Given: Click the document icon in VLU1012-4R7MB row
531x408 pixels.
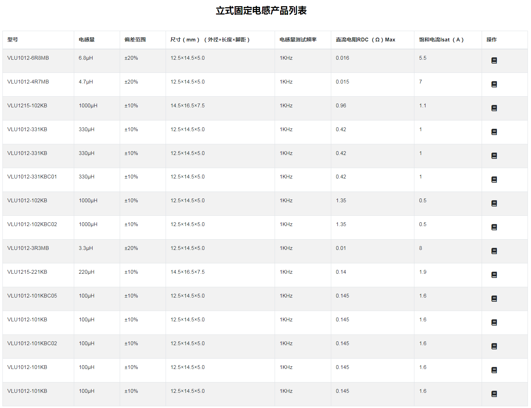Looking at the screenshot, I should point(494,84).
